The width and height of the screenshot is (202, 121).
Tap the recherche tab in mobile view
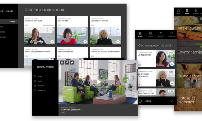172,34
